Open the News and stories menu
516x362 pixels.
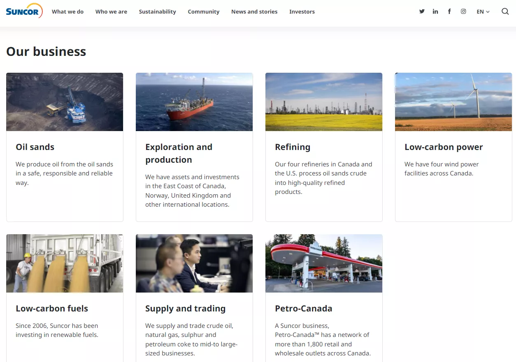[x=254, y=12]
